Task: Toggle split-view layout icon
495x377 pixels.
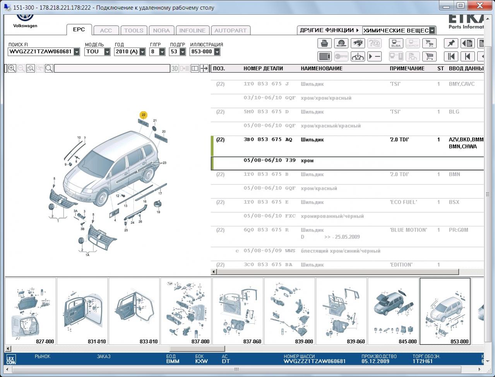Action: [195, 68]
